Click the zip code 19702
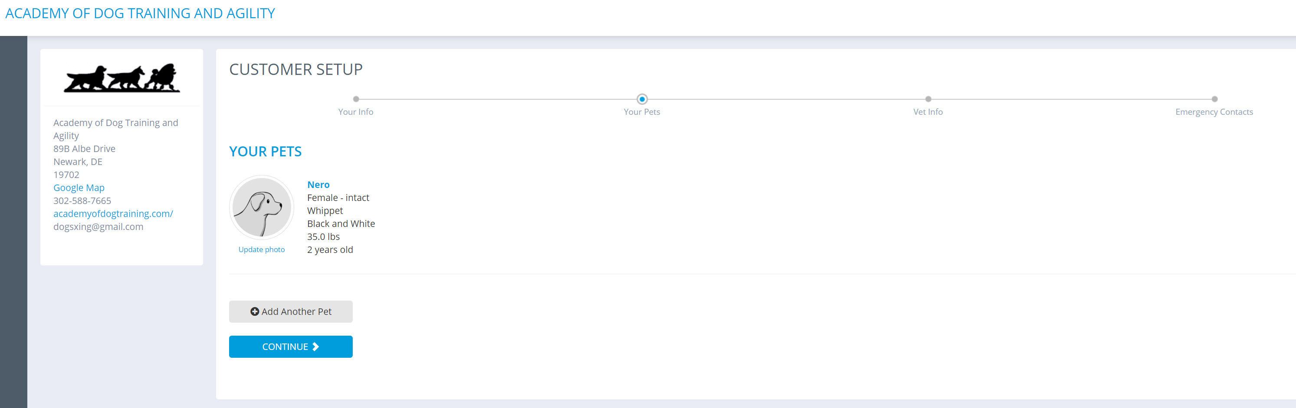This screenshot has width=1296, height=408. tap(66, 175)
